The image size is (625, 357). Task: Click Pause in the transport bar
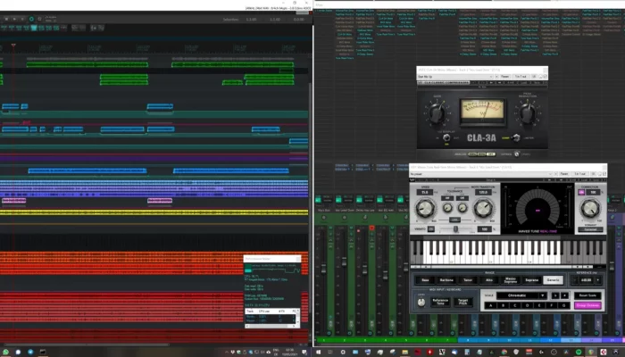click(x=22, y=19)
